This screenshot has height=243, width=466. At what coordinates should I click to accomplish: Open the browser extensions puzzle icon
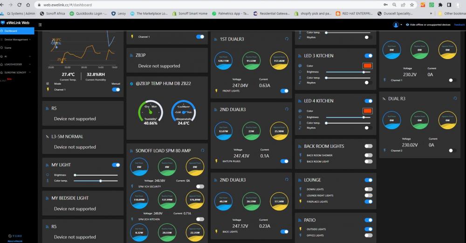(440, 5)
